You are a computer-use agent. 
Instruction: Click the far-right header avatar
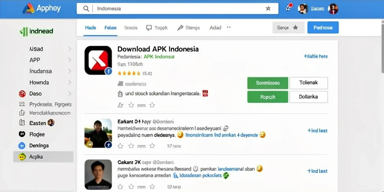(333, 9)
